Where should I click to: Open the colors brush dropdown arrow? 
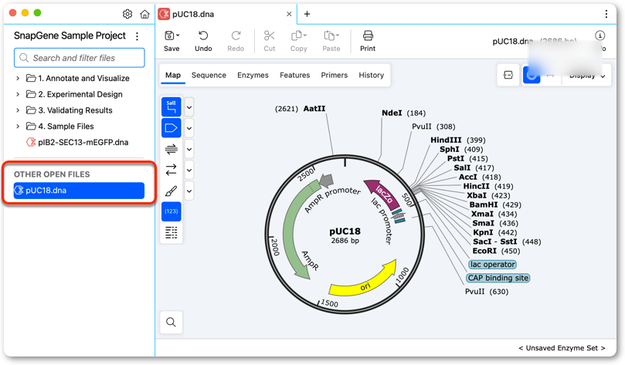[189, 191]
